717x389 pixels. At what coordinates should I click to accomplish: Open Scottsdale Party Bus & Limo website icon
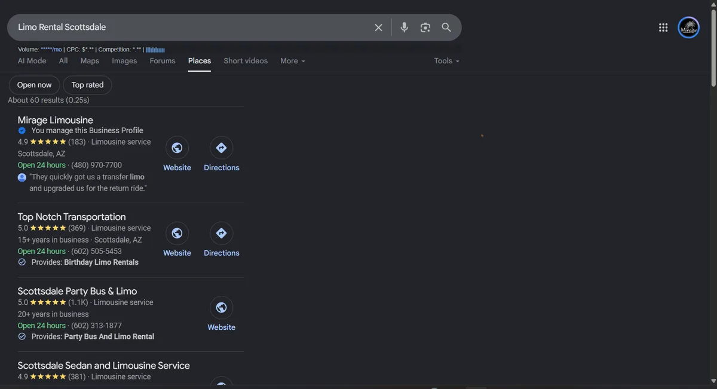pyautogui.click(x=222, y=307)
